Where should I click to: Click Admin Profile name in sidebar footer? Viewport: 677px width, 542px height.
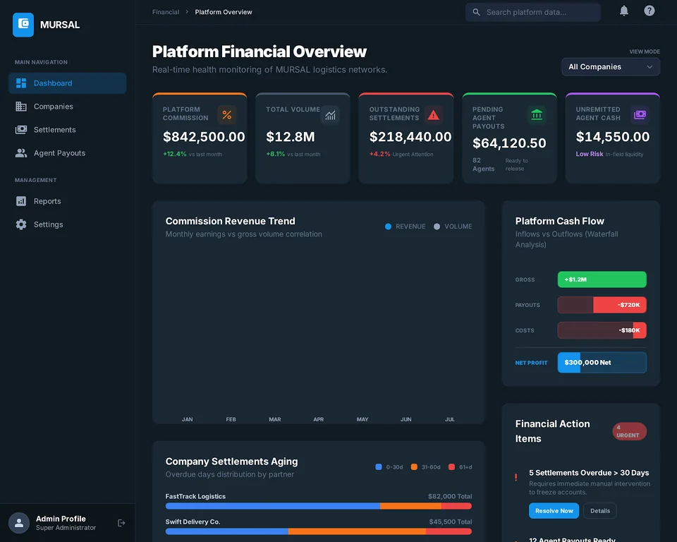point(61,519)
